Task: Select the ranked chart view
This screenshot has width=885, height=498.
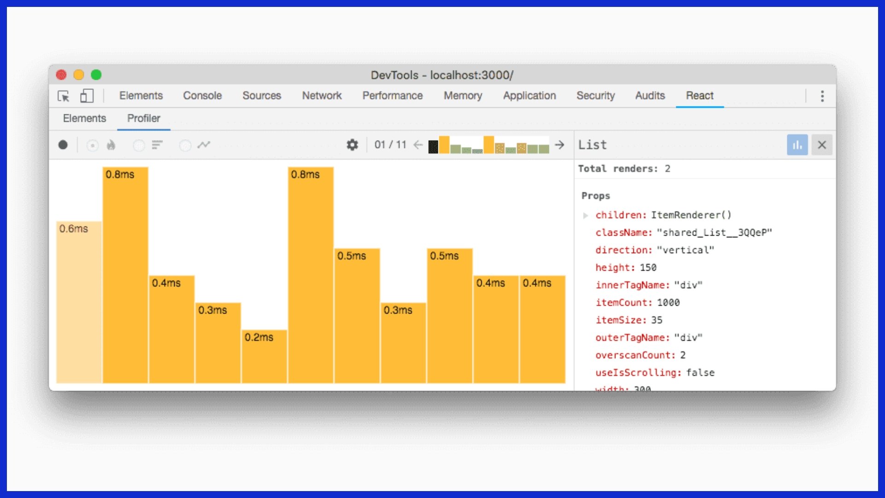Action: (157, 145)
